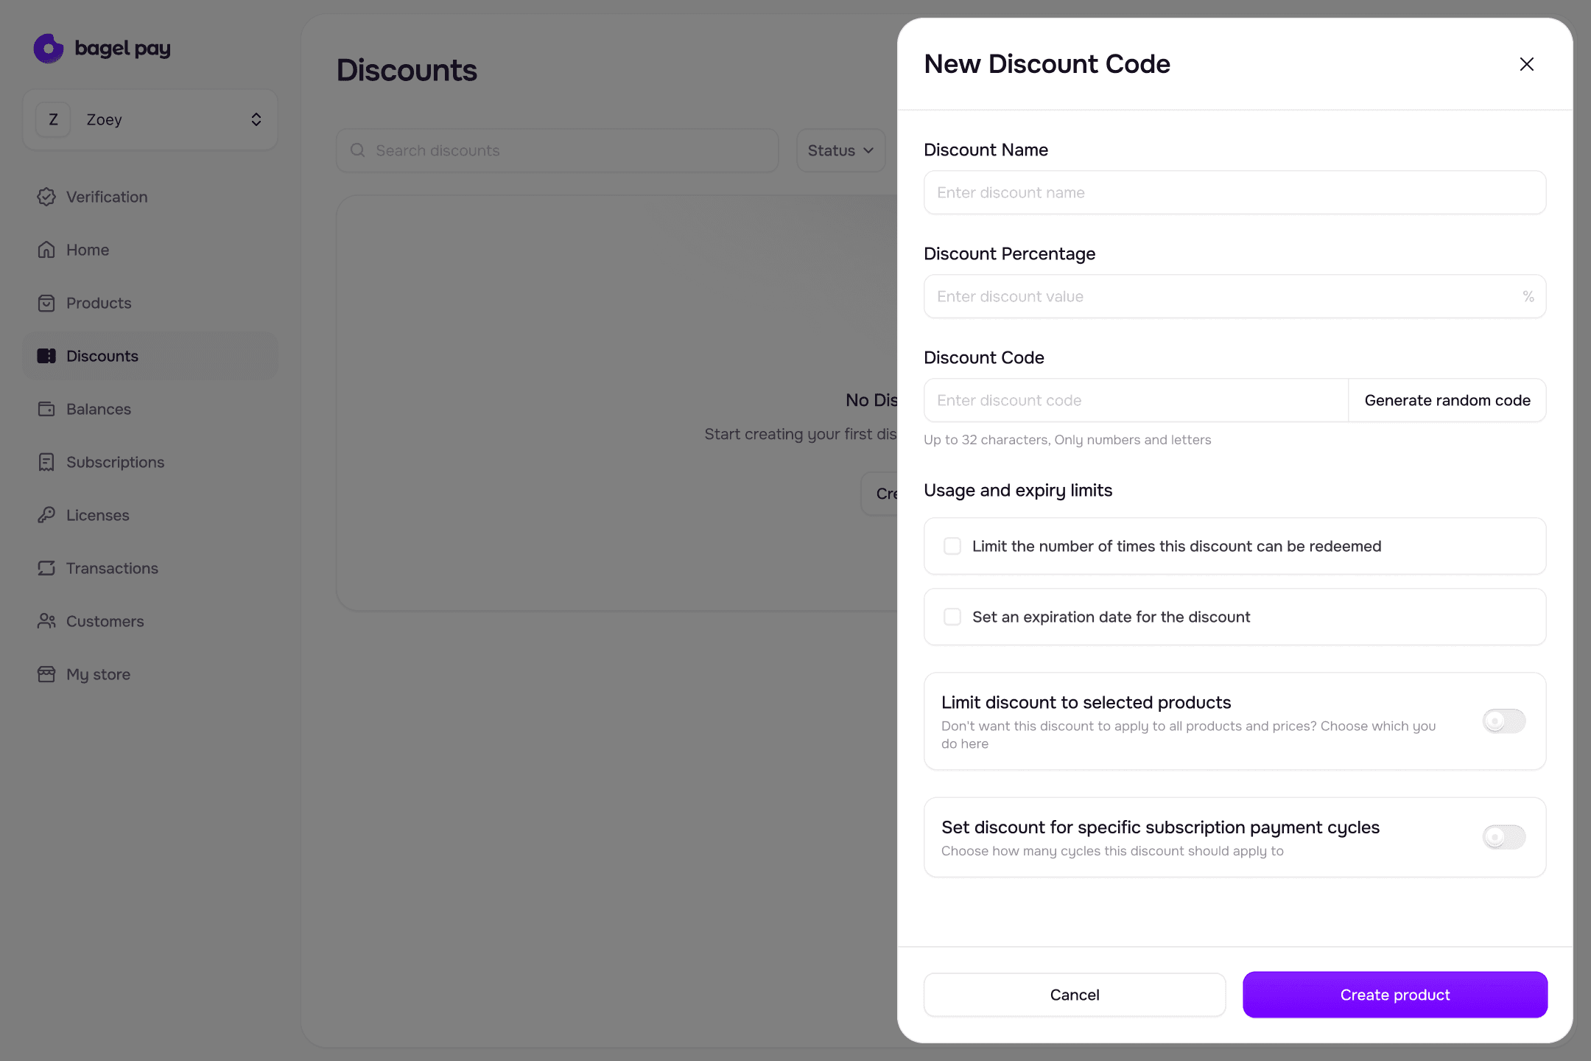Click the Licenses key icon
The height and width of the screenshot is (1061, 1591).
(x=46, y=515)
